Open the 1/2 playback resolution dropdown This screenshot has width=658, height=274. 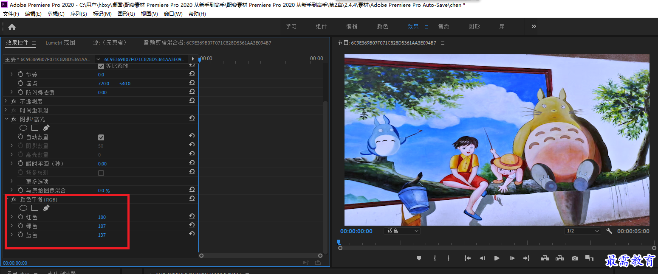582,231
